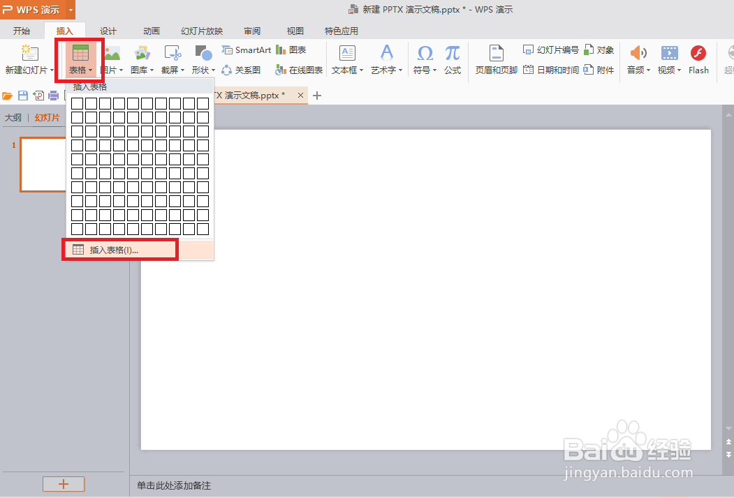Click the Shapes (形状) icon
Viewport: 734px width, 498px height.
tap(203, 53)
